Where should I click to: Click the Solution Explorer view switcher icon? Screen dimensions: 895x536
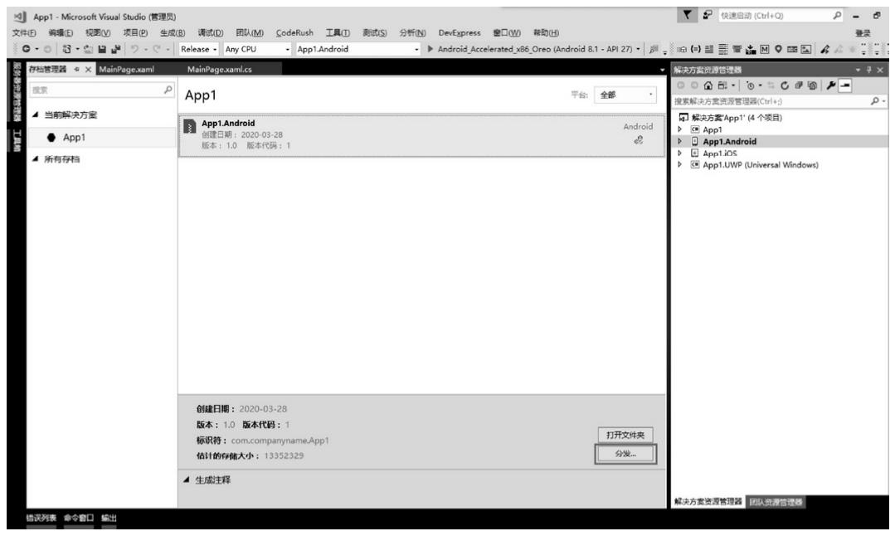point(722,85)
